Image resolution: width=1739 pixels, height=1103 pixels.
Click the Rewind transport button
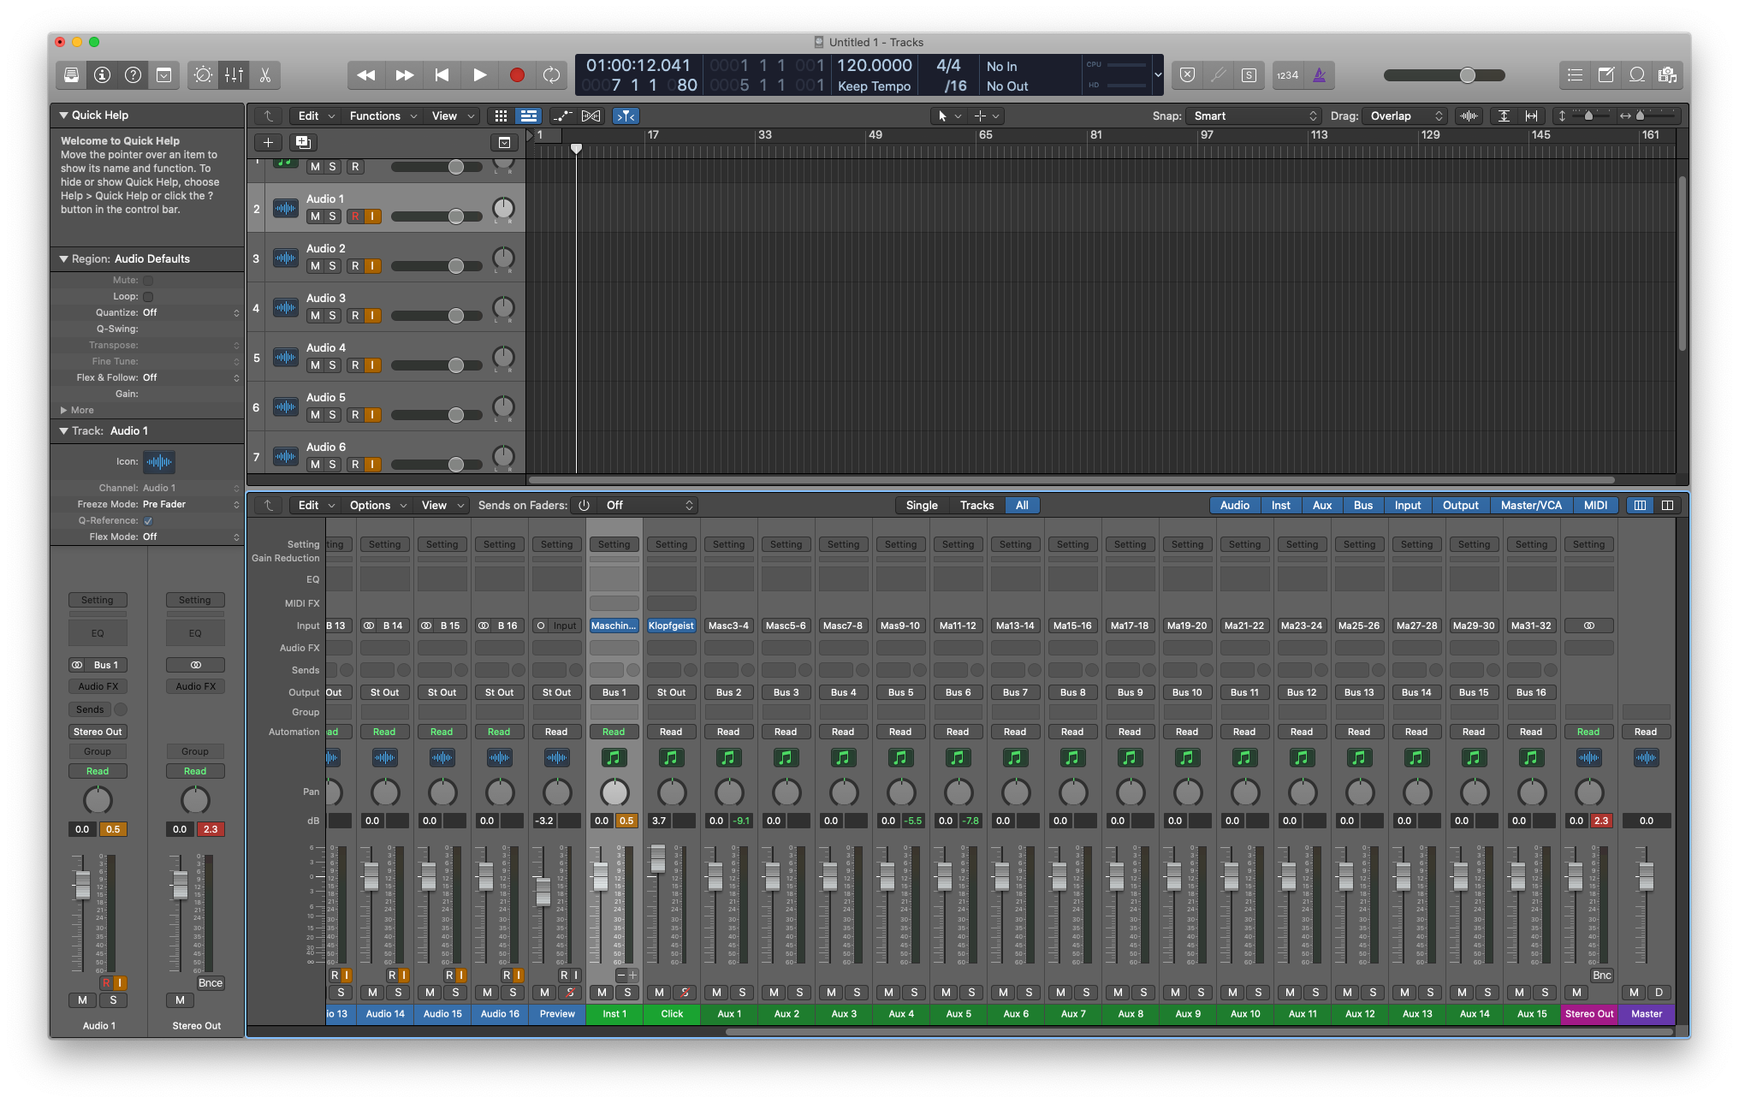pyautogui.click(x=365, y=75)
